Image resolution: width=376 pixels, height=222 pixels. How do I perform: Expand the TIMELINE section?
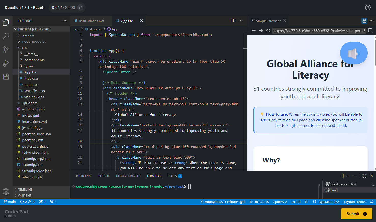[25, 189]
